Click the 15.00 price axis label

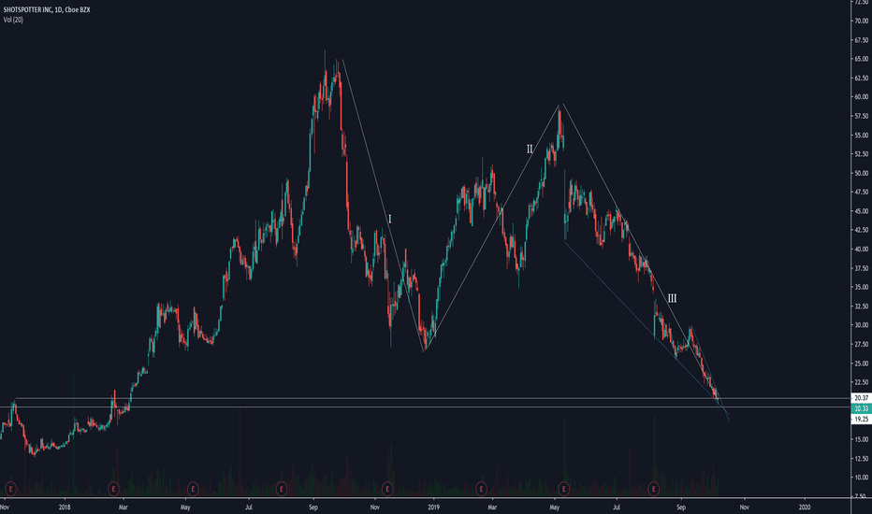click(x=862, y=439)
